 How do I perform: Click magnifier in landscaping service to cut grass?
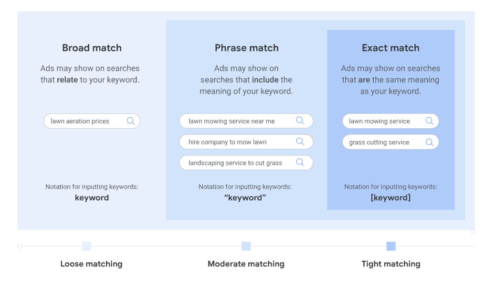pos(300,163)
